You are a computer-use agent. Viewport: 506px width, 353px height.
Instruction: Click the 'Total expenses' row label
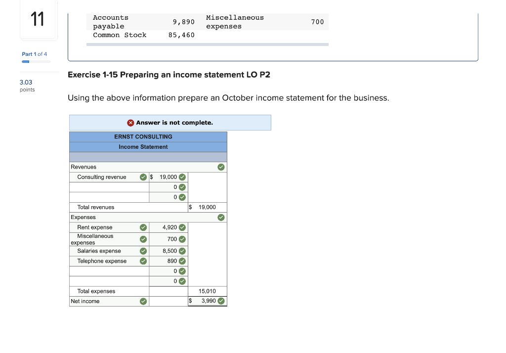[x=96, y=291]
